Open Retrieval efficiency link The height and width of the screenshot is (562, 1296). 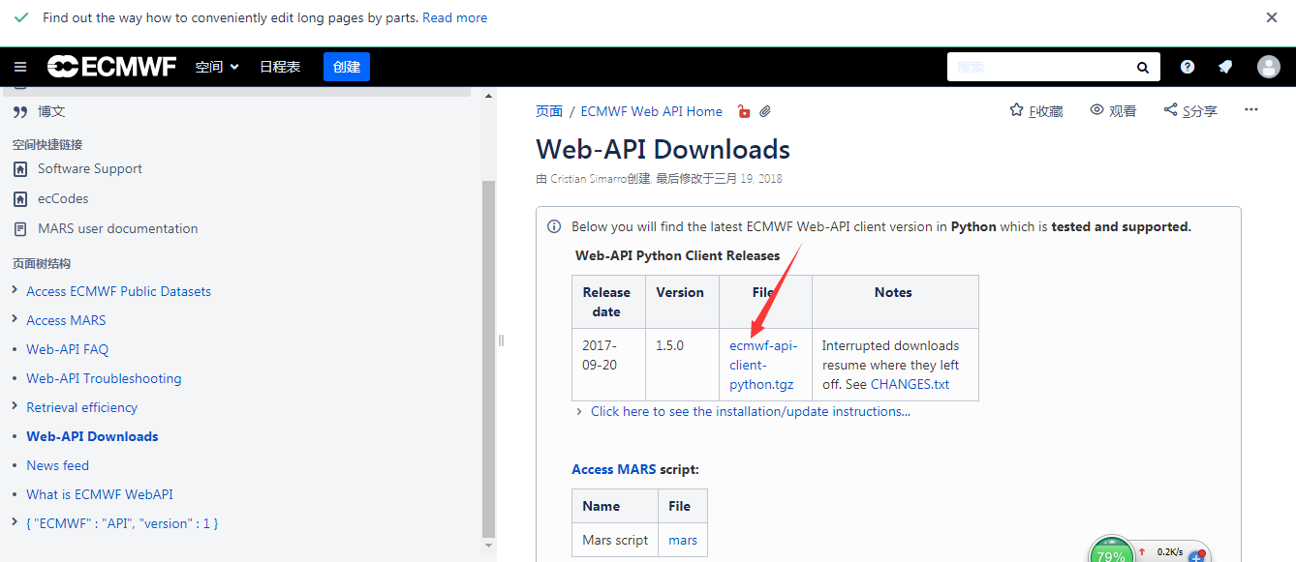[x=81, y=407]
